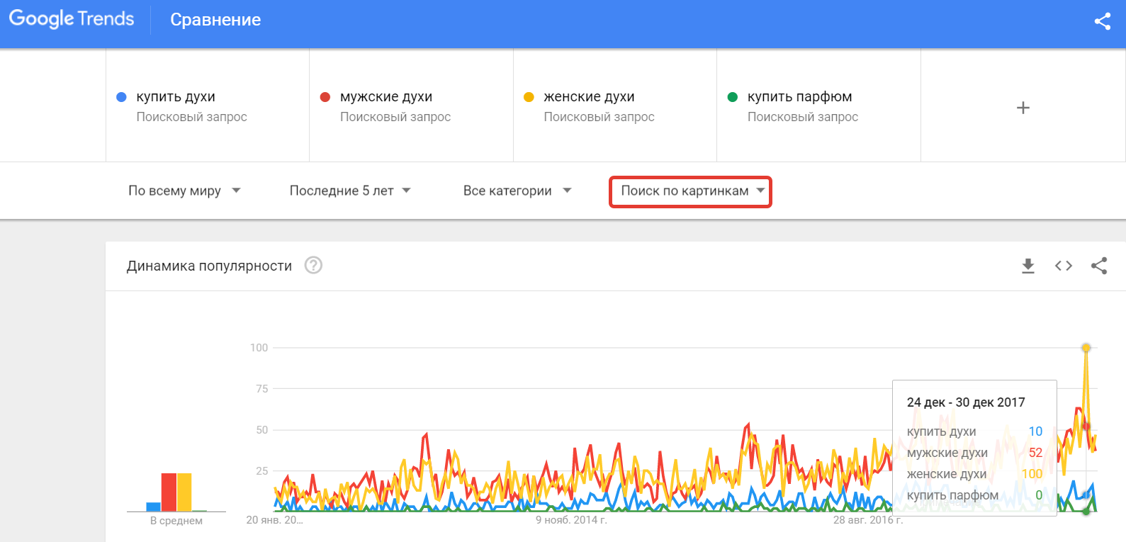Share the Динамика популярности chart
The height and width of the screenshot is (542, 1126).
pos(1099,266)
